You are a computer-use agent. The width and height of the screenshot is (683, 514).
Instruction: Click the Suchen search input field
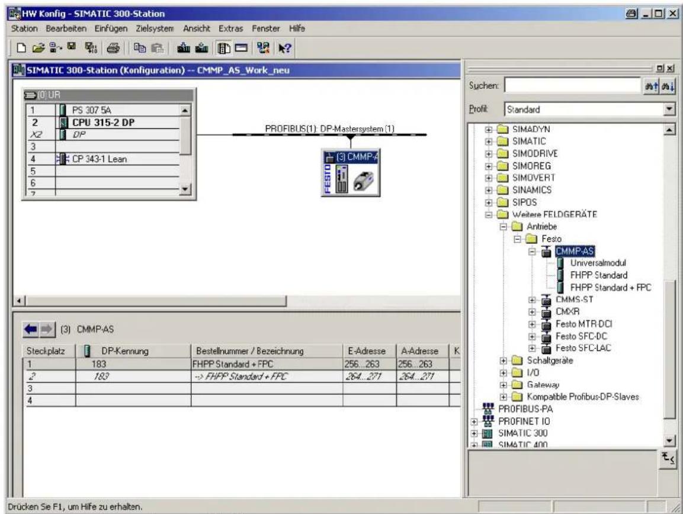[572, 86]
